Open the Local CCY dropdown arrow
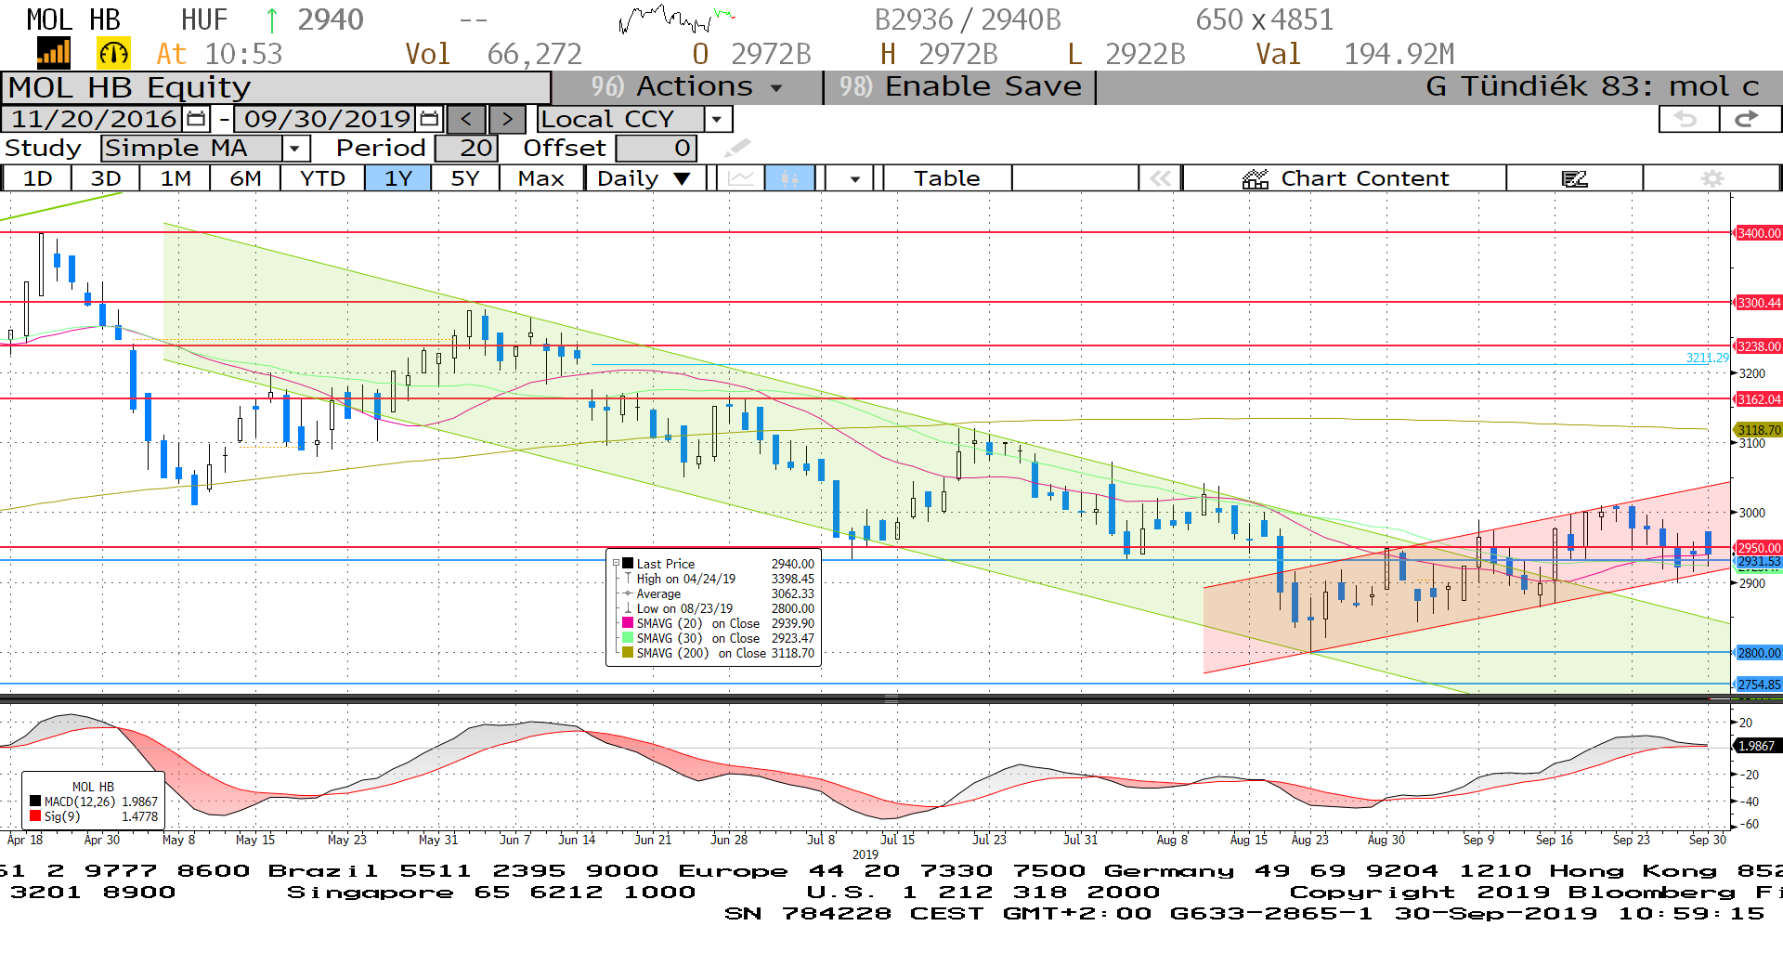Image resolution: width=1783 pixels, height=965 pixels. 717,119
